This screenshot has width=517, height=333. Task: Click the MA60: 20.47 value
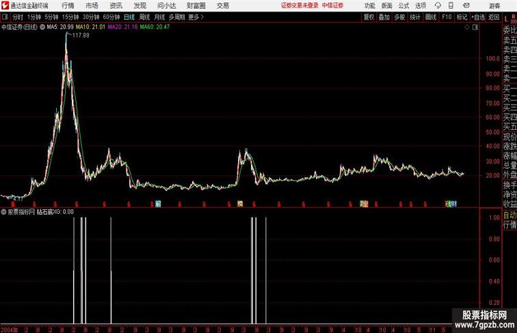pos(155,27)
